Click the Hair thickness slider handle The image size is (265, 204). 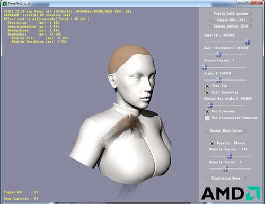click(x=218, y=55)
